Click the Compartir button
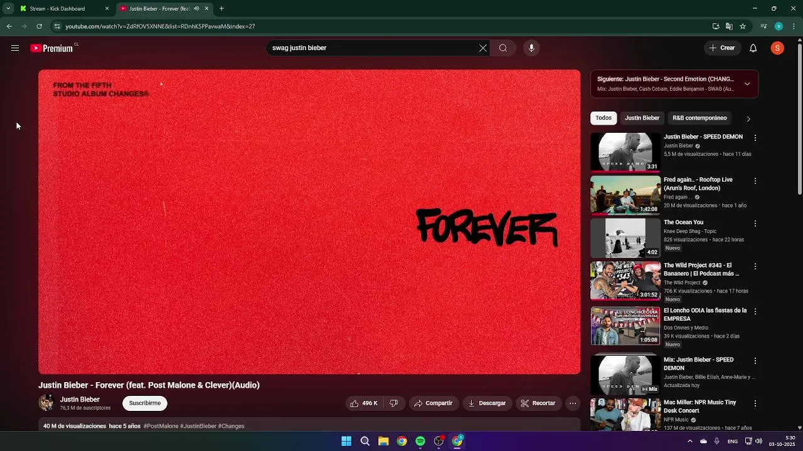Image resolution: width=803 pixels, height=451 pixels. (x=433, y=403)
